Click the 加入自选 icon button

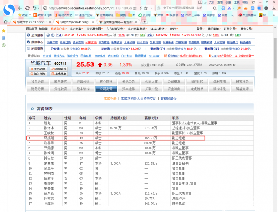38,74
